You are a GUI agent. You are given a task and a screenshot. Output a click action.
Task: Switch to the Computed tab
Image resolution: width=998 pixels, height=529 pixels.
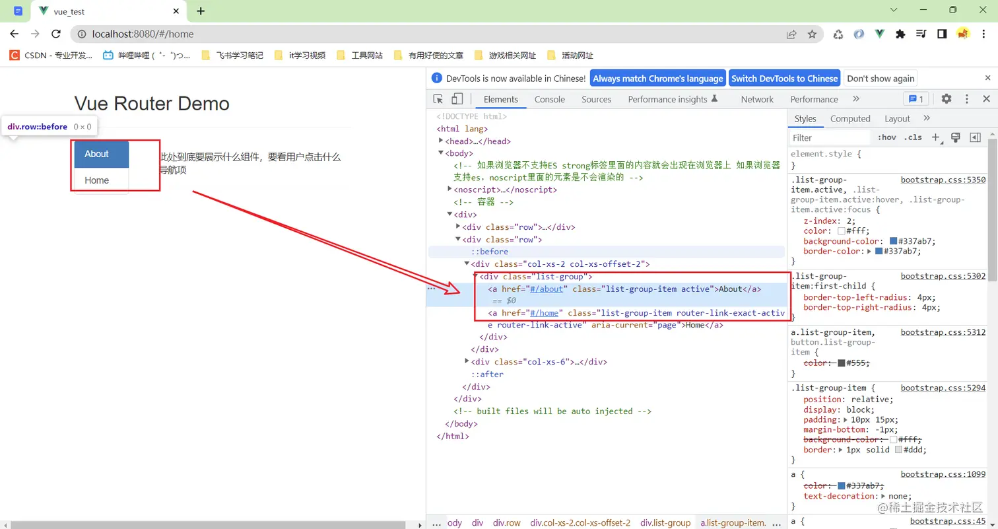[850, 119]
